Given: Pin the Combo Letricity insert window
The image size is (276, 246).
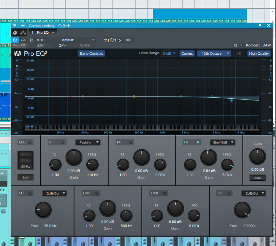Looking at the screenshot, I should coord(260,26).
